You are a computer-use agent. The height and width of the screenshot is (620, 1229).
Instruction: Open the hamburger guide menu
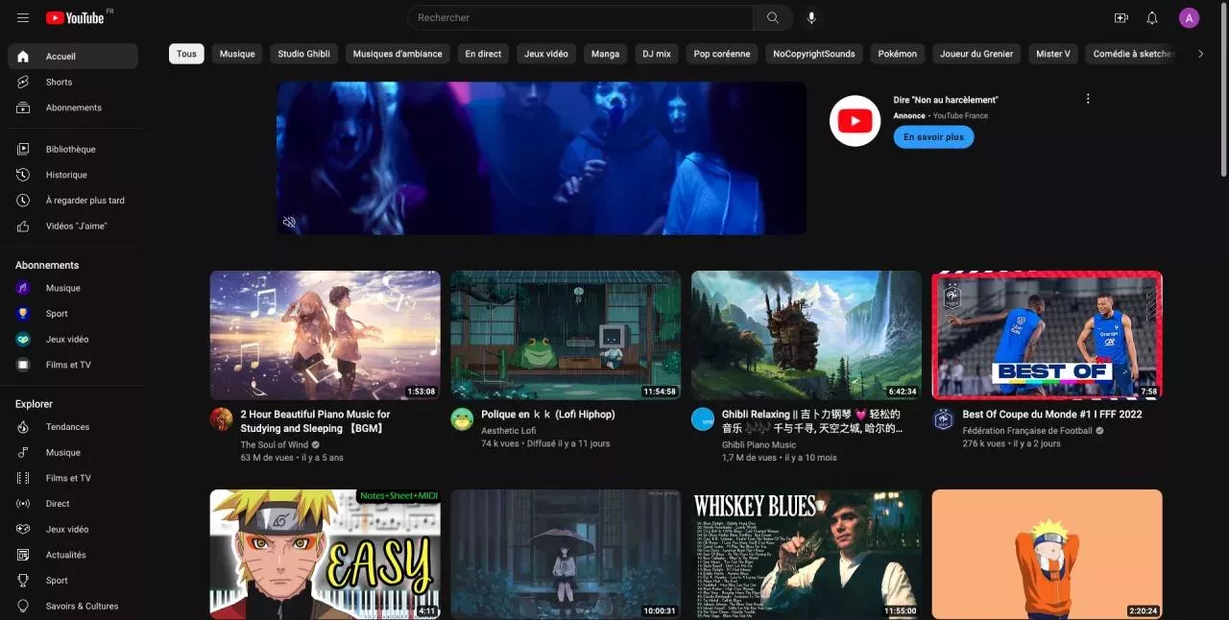[x=23, y=18]
